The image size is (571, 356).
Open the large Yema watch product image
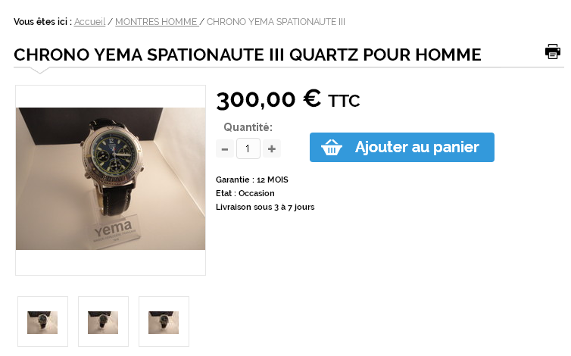pos(111,179)
